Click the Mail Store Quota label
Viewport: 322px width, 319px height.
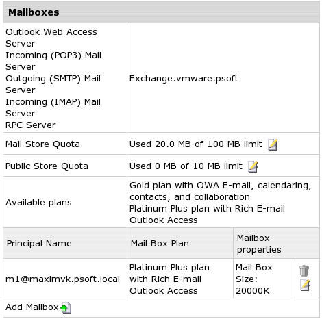pos(42,144)
